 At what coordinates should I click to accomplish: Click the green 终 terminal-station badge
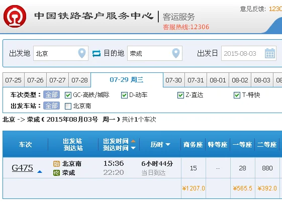pyautogui.click(x=56, y=173)
